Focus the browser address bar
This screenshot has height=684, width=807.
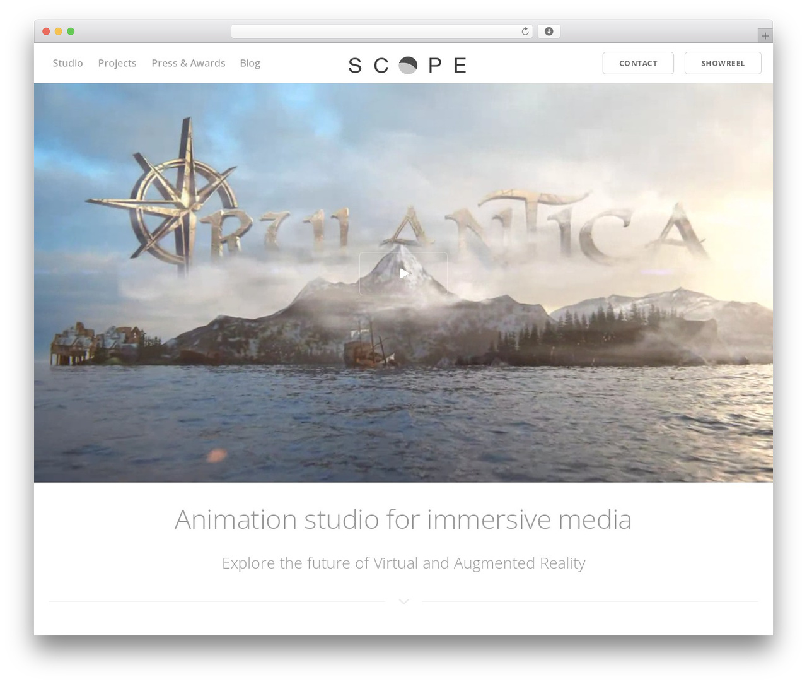(x=381, y=32)
